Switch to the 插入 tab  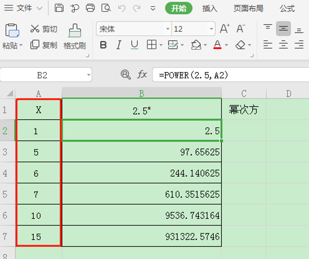pyautogui.click(x=209, y=8)
